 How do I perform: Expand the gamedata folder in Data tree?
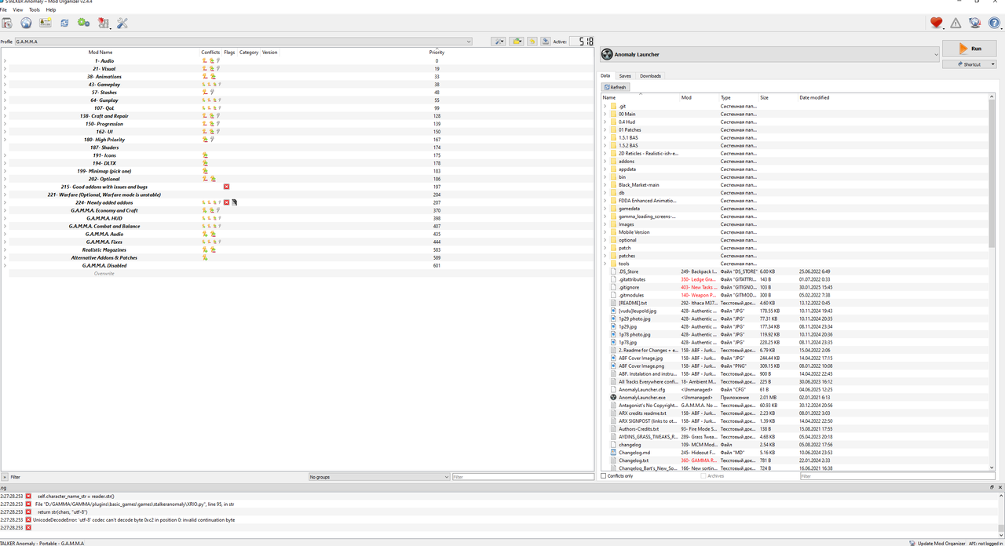(605, 209)
